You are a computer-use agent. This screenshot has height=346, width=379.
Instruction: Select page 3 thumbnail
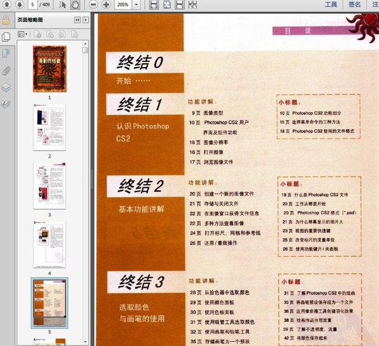coord(49,186)
